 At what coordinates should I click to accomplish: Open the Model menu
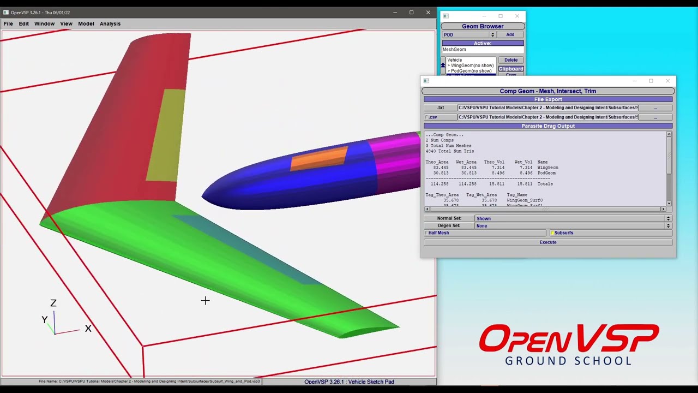[86, 23]
